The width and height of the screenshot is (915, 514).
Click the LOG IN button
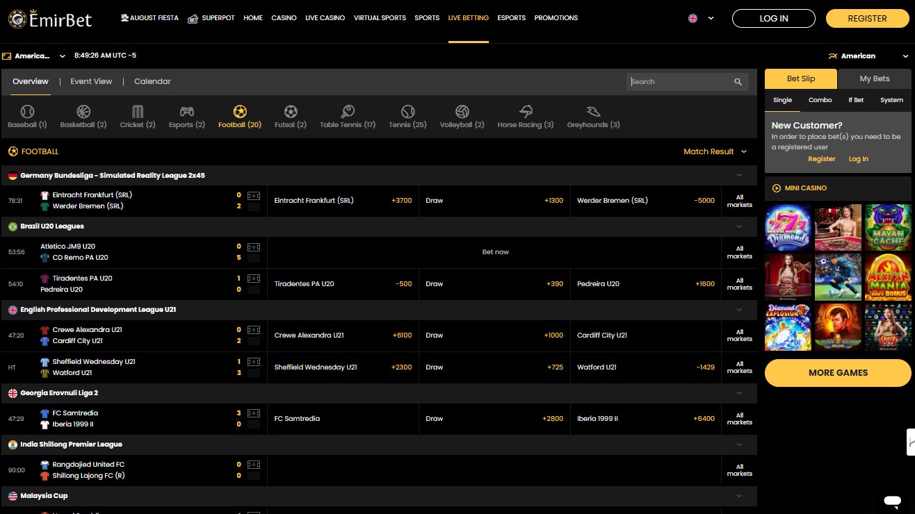pos(774,19)
